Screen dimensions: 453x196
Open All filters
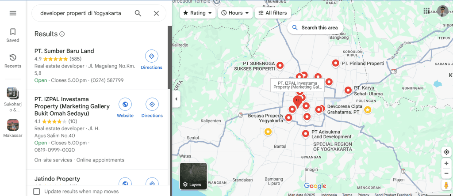click(273, 13)
